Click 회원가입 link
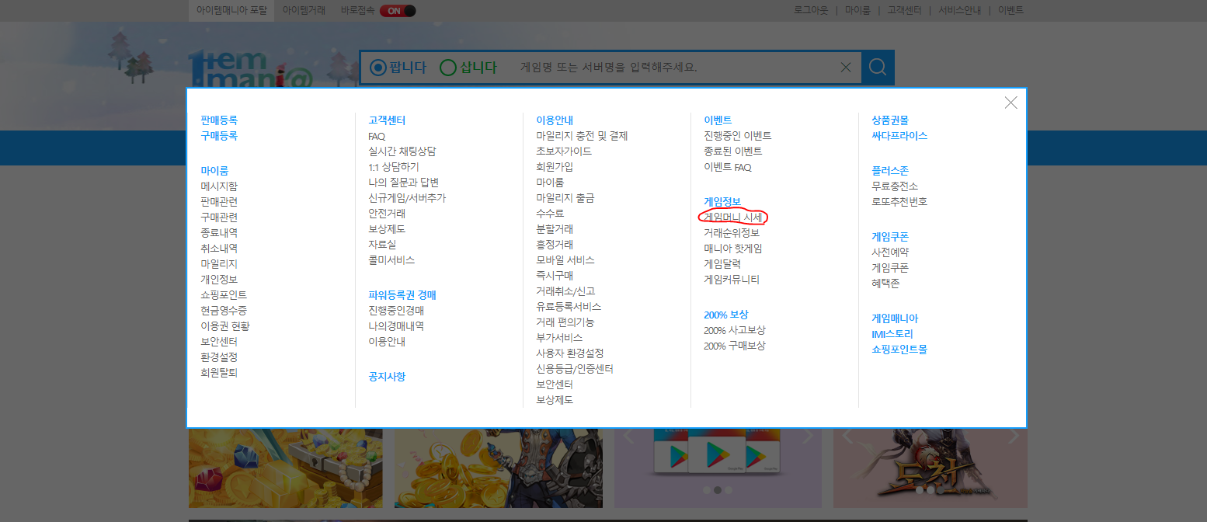The image size is (1207, 522). [x=555, y=167]
